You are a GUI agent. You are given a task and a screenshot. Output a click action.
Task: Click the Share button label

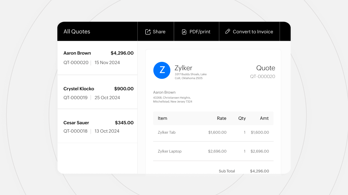(x=159, y=32)
